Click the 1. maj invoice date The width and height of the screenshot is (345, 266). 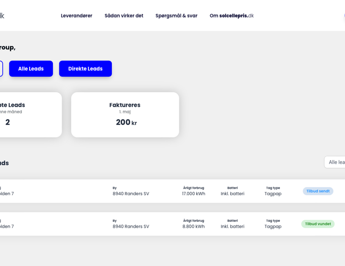(125, 112)
